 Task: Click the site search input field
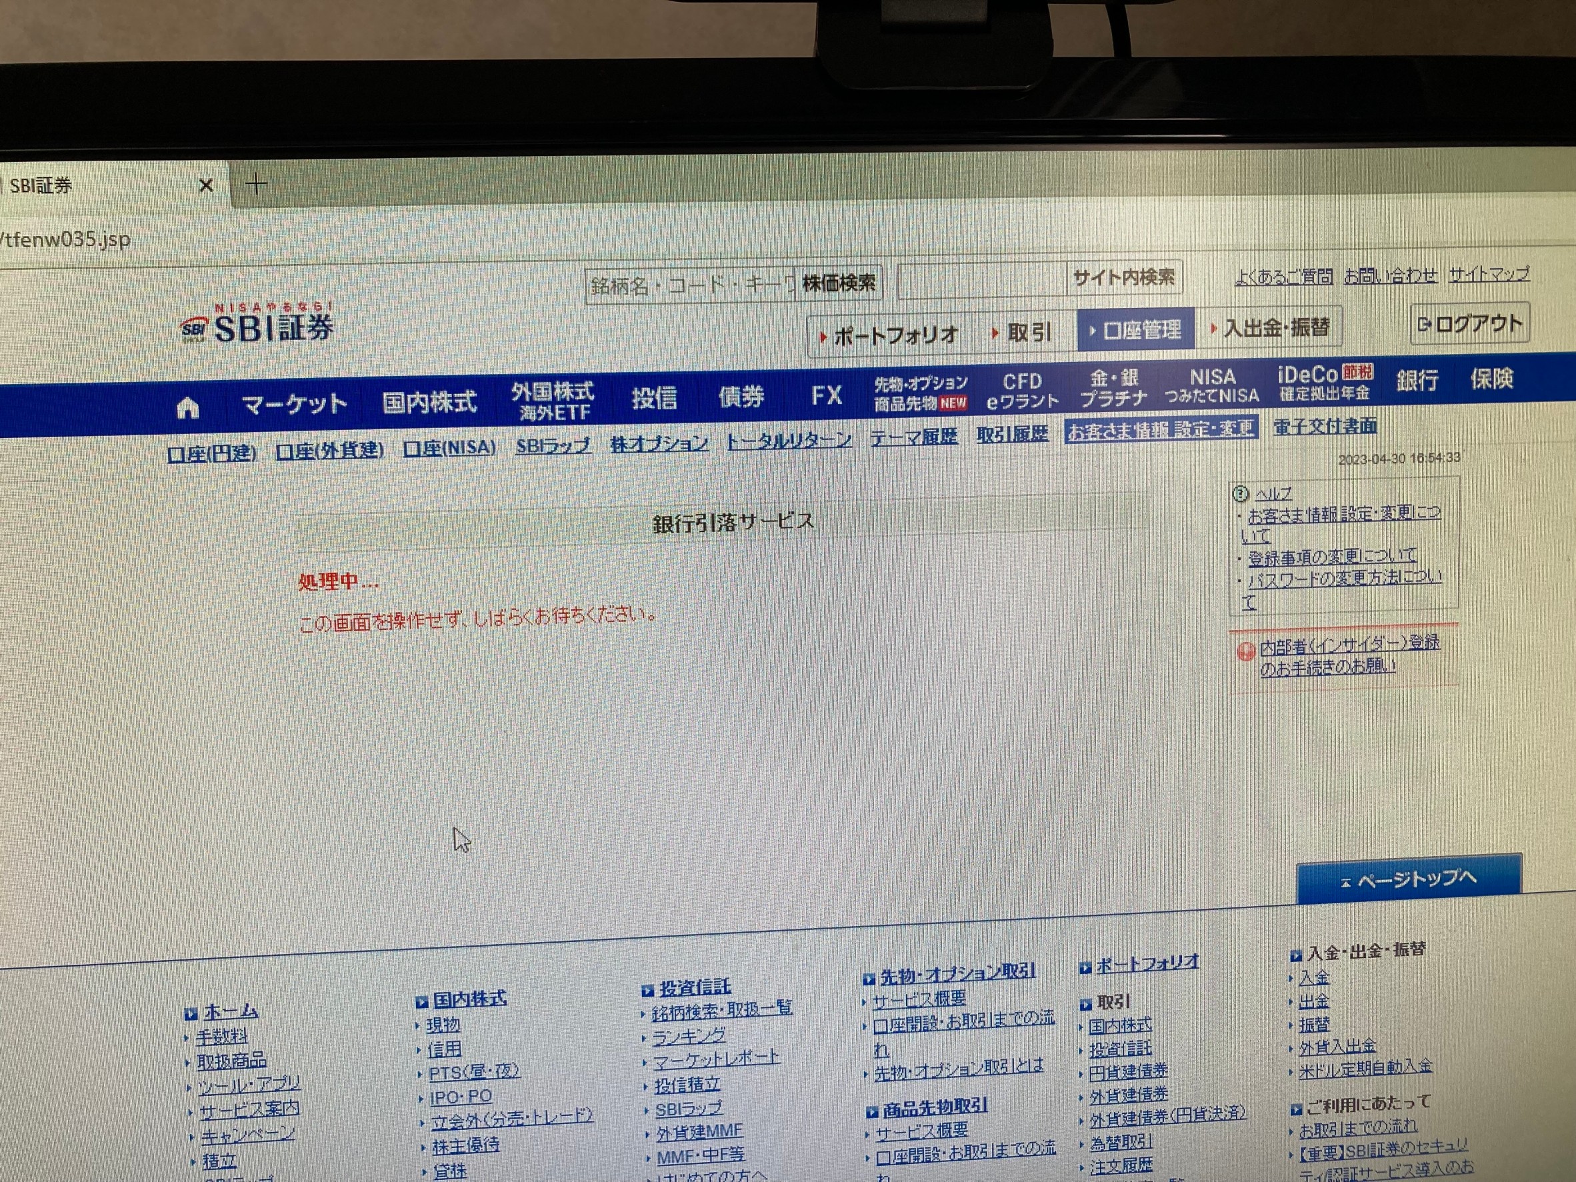[982, 280]
